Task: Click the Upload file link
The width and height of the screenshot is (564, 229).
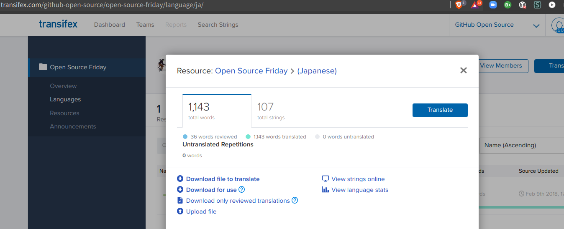Action: 201,211
